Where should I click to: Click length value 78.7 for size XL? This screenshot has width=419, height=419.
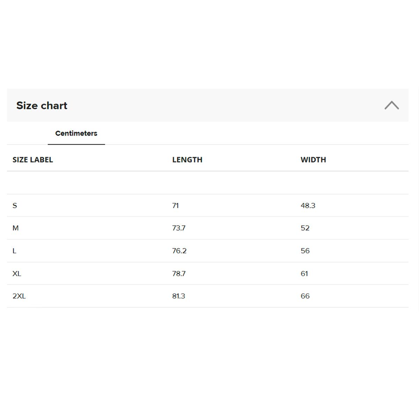[179, 273]
